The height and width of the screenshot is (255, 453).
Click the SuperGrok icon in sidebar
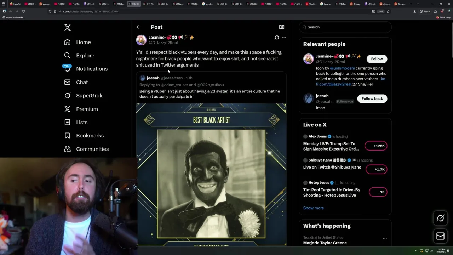(x=67, y=96)
